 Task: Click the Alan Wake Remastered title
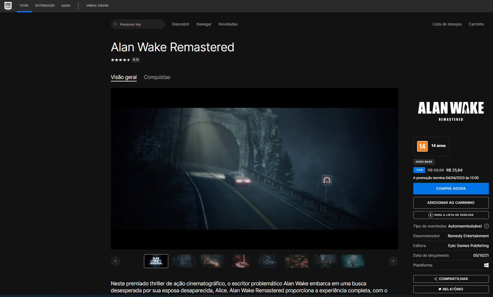[172, 47]
